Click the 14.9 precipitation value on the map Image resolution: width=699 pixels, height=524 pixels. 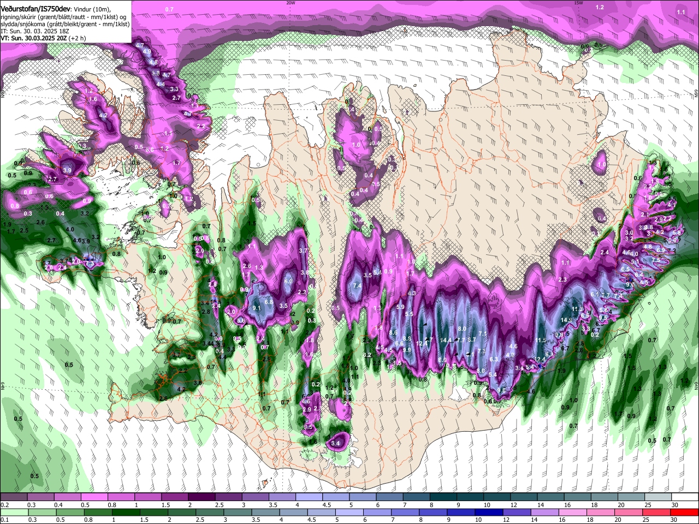(x=566, y=320)
